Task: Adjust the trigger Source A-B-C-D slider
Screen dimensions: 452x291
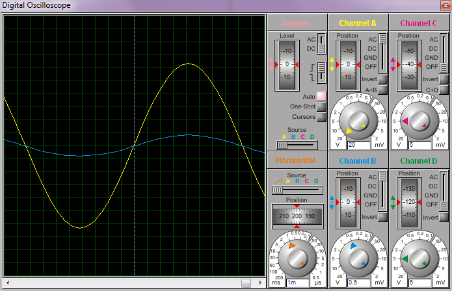Action: [x=297, y=145]
